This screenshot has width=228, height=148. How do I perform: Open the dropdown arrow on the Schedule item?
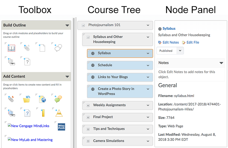[x=148, y=65]
